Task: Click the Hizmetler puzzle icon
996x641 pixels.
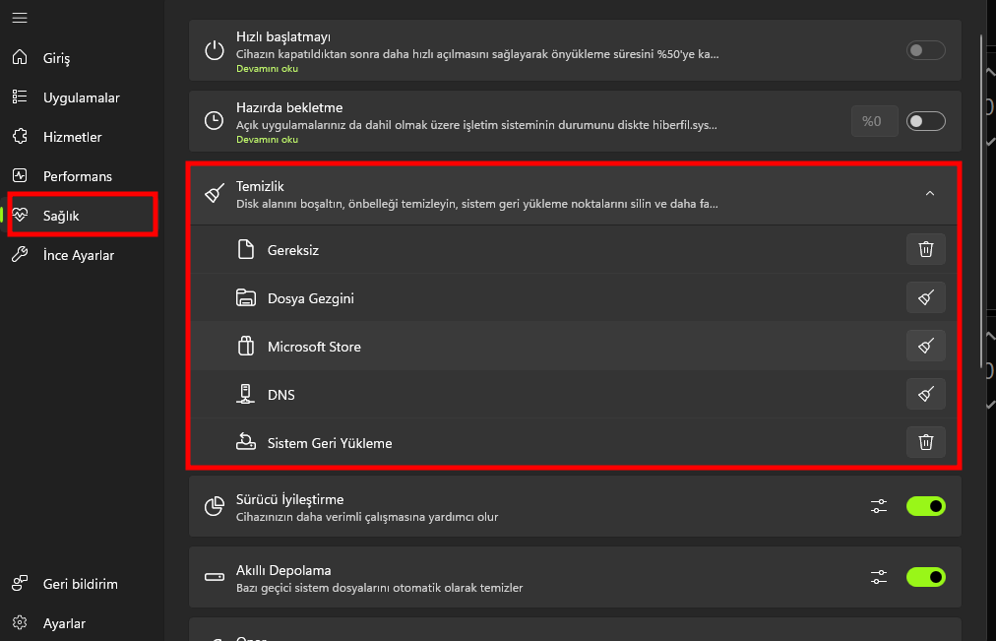Action: point(20,136)
